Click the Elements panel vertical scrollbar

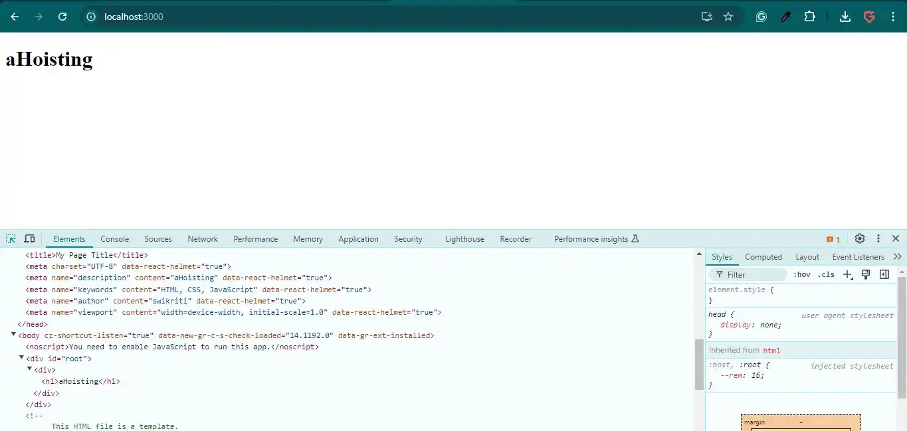(699, 364)
